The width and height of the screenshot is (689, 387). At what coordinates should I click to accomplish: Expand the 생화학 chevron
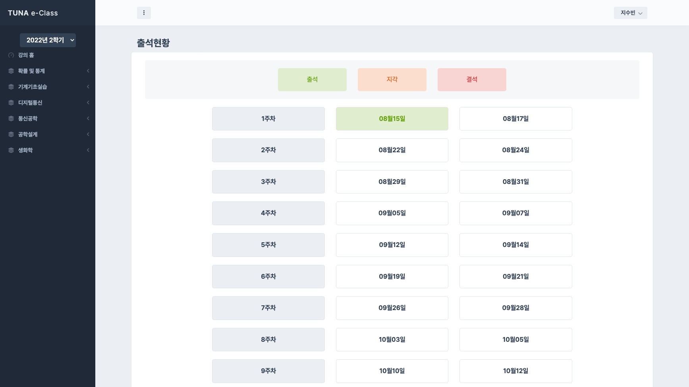pos(88,150)
